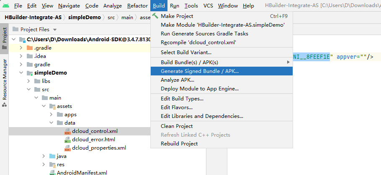
Task: Collapse the data folder
Action: tap(51, 123)
